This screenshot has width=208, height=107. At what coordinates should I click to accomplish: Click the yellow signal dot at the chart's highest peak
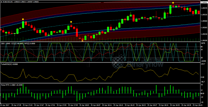tap(173, 3)
